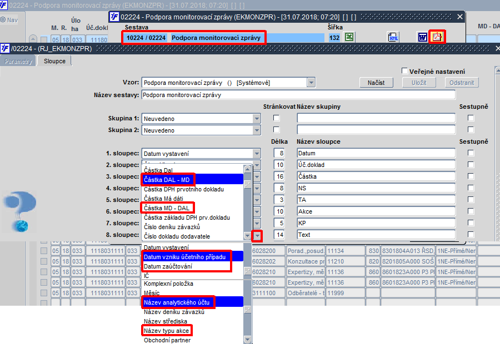Switch to the Sloupce tab
Image resolution: width=500 pixels, height=344 pixels.
[x=54, y=61]
